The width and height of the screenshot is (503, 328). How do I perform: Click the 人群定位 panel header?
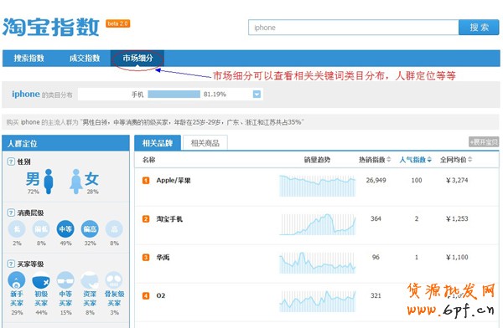(x=65, y=143)
